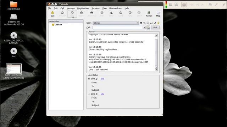Open the ESCRITORIO desktop folder

pyautogui.click(x=14, y=6)
